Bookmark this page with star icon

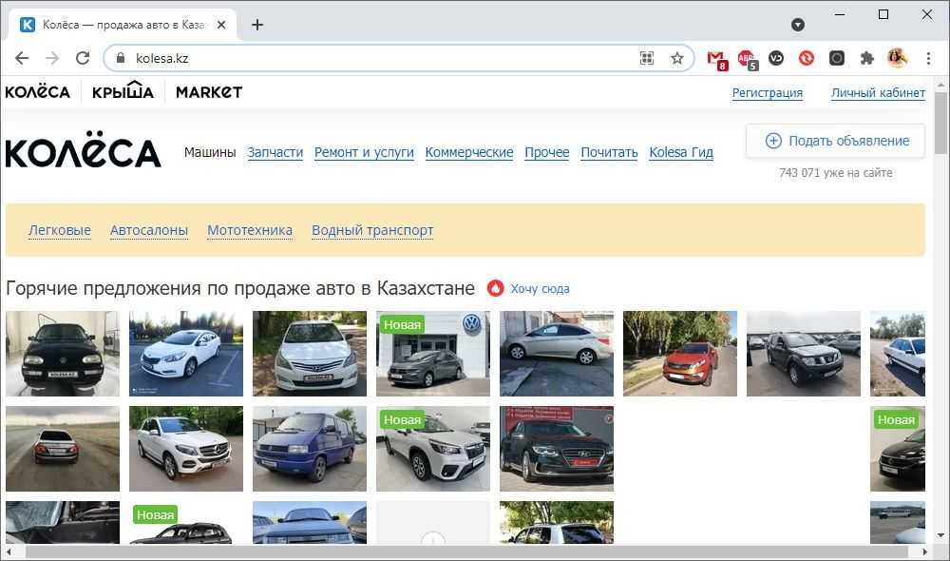pyautogui.click(x=677, y=58)
